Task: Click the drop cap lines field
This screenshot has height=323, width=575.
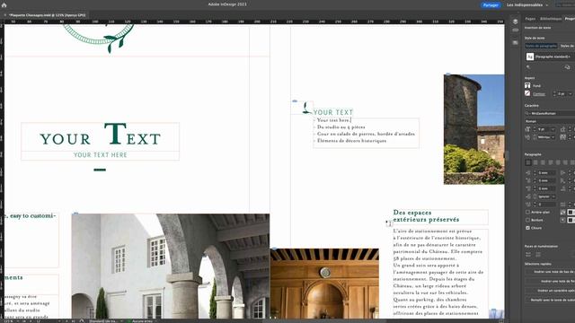Action: click(546, 205)
